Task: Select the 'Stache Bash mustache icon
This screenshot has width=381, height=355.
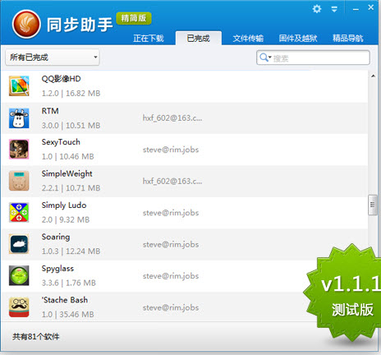Action: coord(19,307)
